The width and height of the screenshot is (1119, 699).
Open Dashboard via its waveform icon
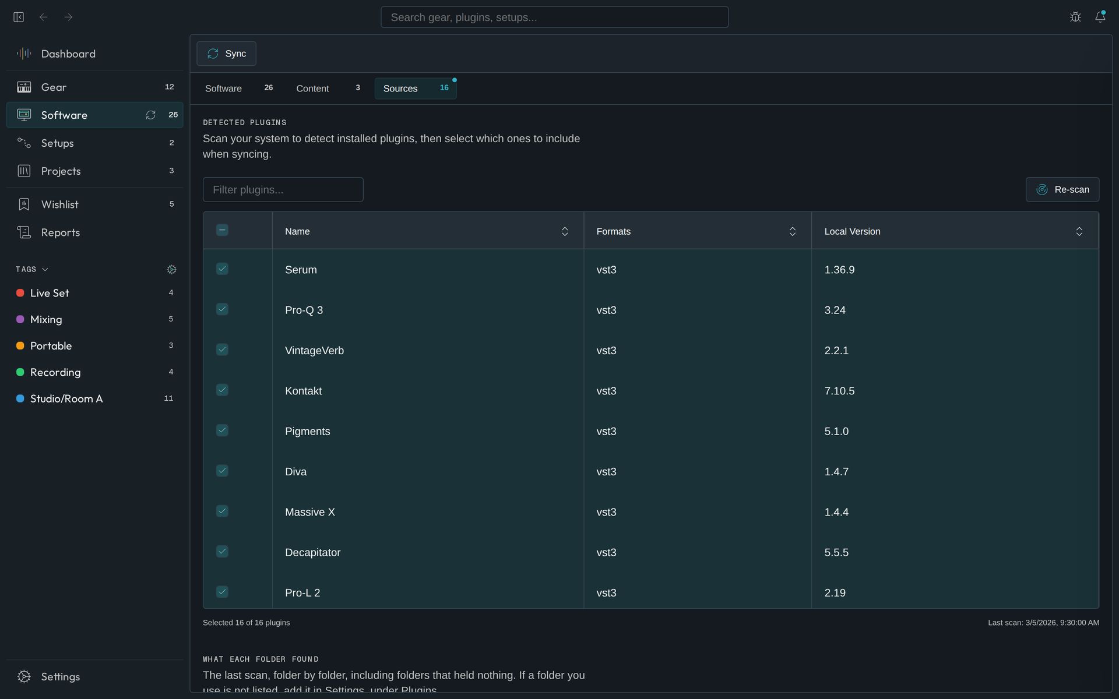[x=24, y=54]
